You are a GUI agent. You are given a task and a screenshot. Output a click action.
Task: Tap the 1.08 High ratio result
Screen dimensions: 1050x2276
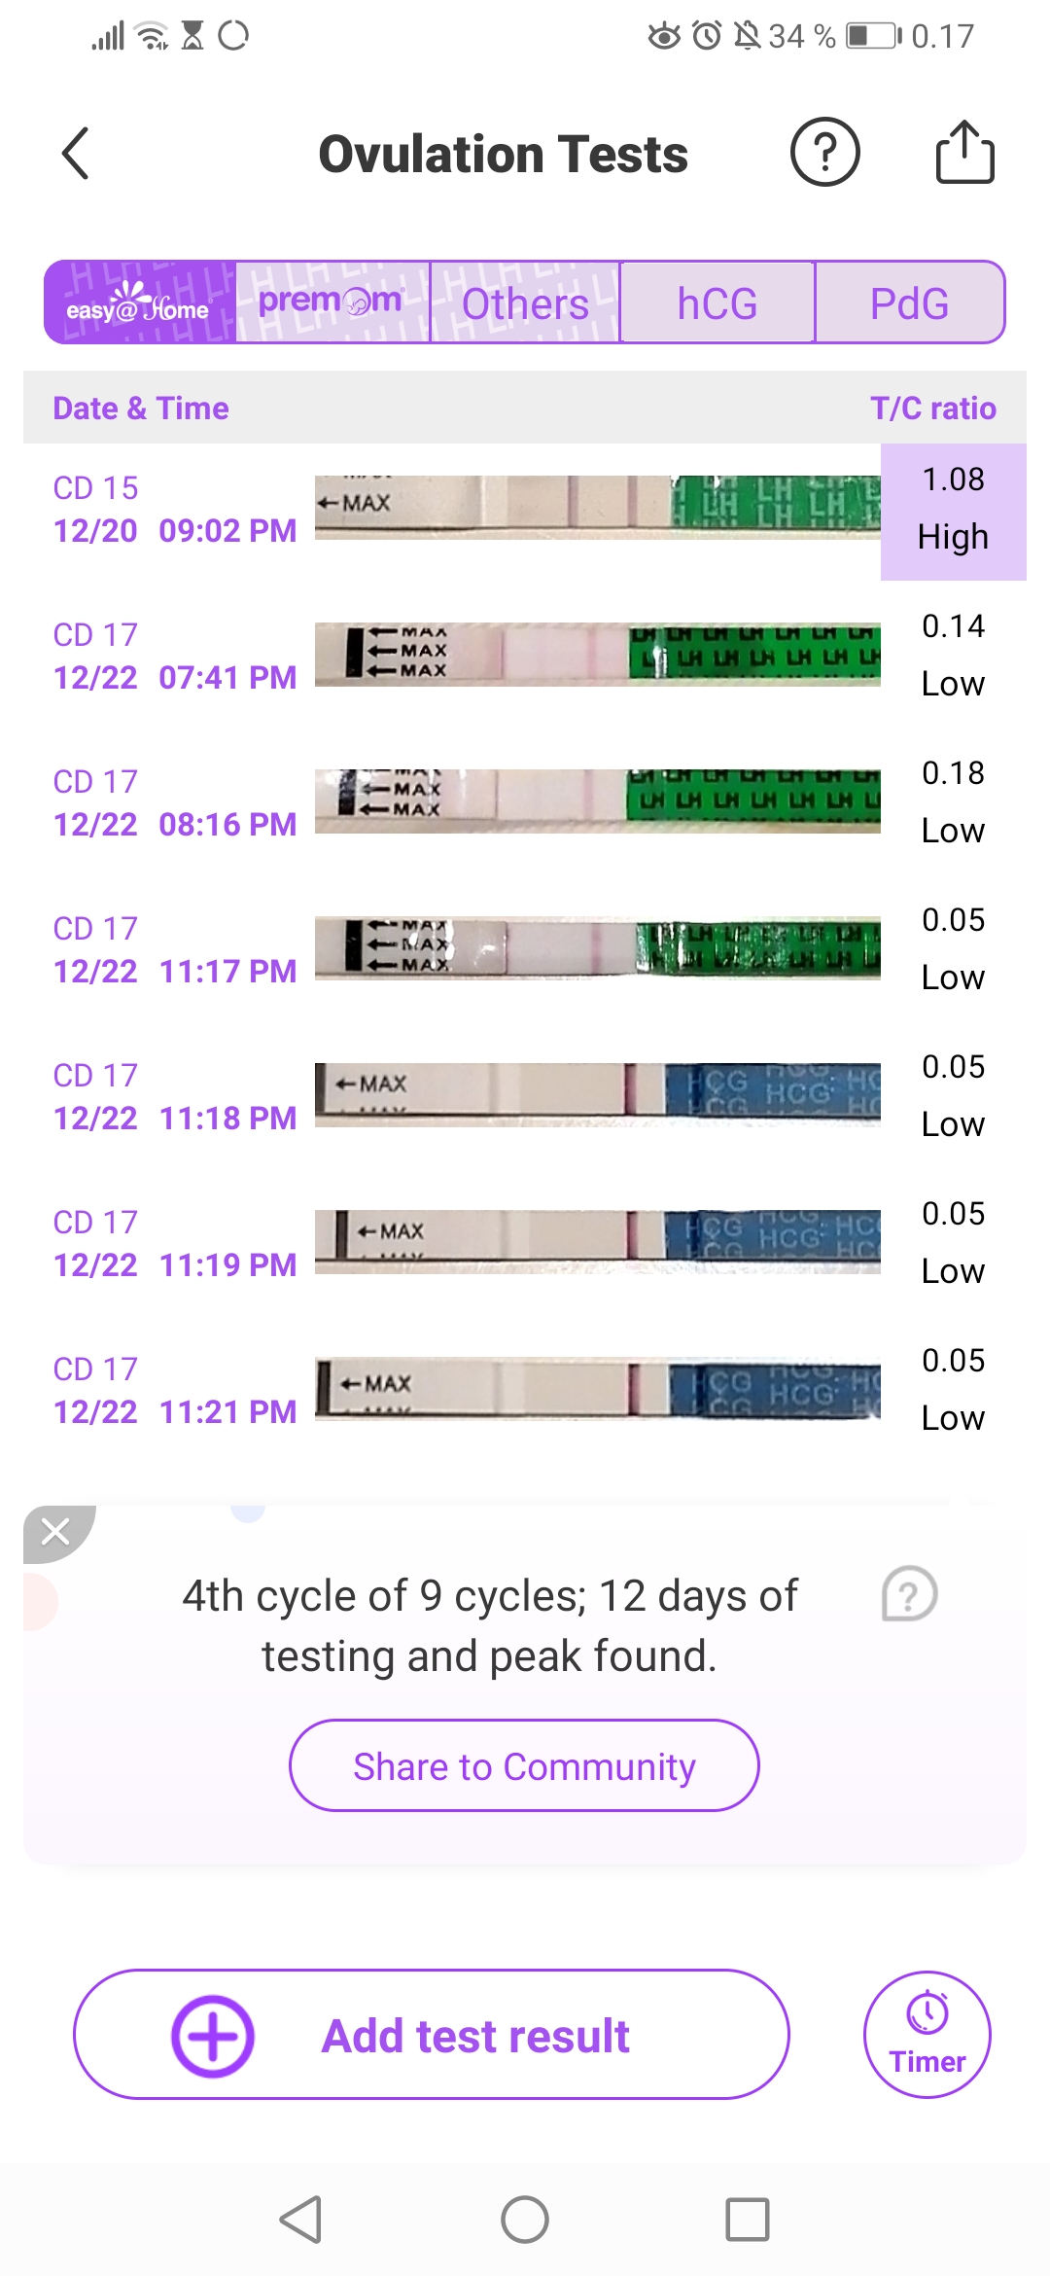953,511
